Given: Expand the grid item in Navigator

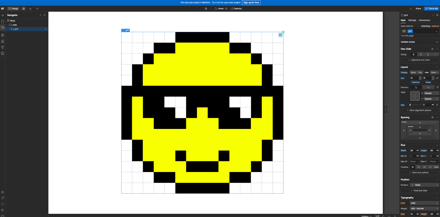Looking at the screenshot, I should [x=10, y=29].
